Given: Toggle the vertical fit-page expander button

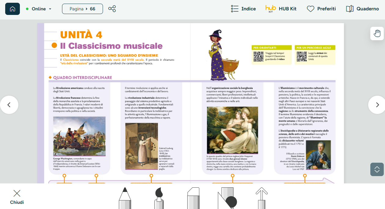Looking at the screenshot, I should (377, 169).
